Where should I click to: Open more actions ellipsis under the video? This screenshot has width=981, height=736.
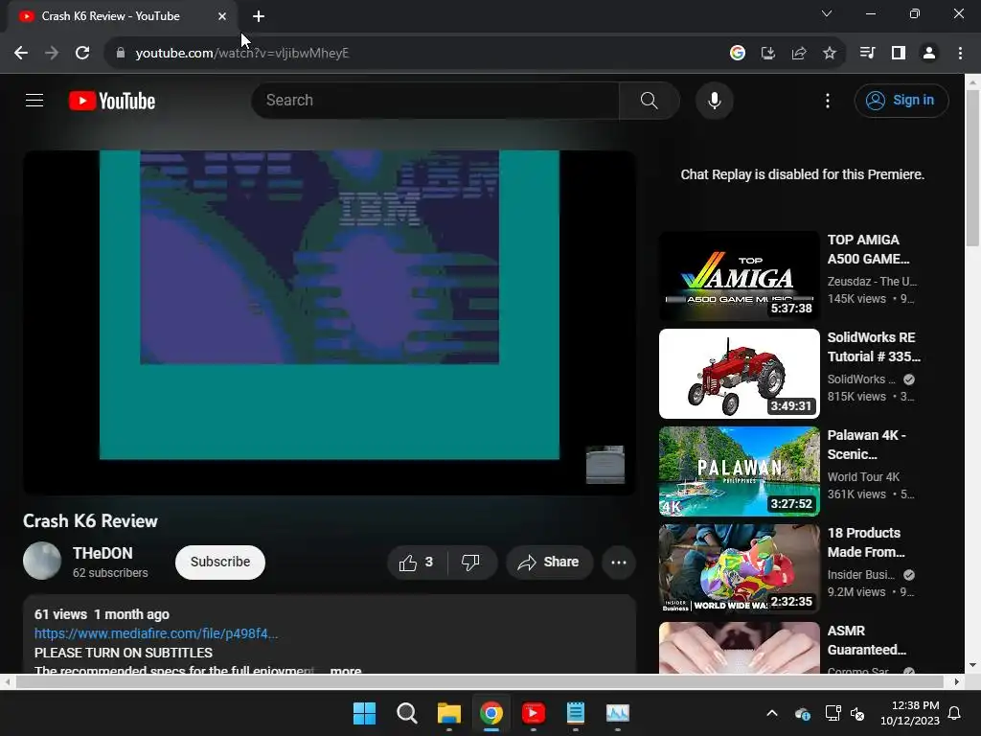click(619, 562)
